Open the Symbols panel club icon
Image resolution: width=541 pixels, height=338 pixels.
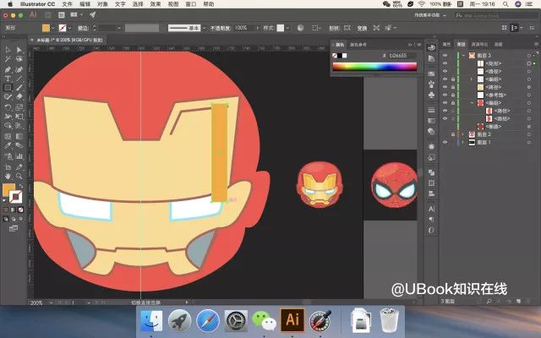click(x=431, y=95)
